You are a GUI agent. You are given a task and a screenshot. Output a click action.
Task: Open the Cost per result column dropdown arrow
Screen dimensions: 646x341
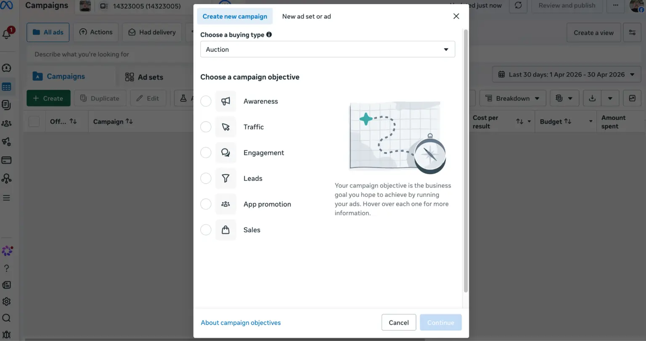click(529, 122)
